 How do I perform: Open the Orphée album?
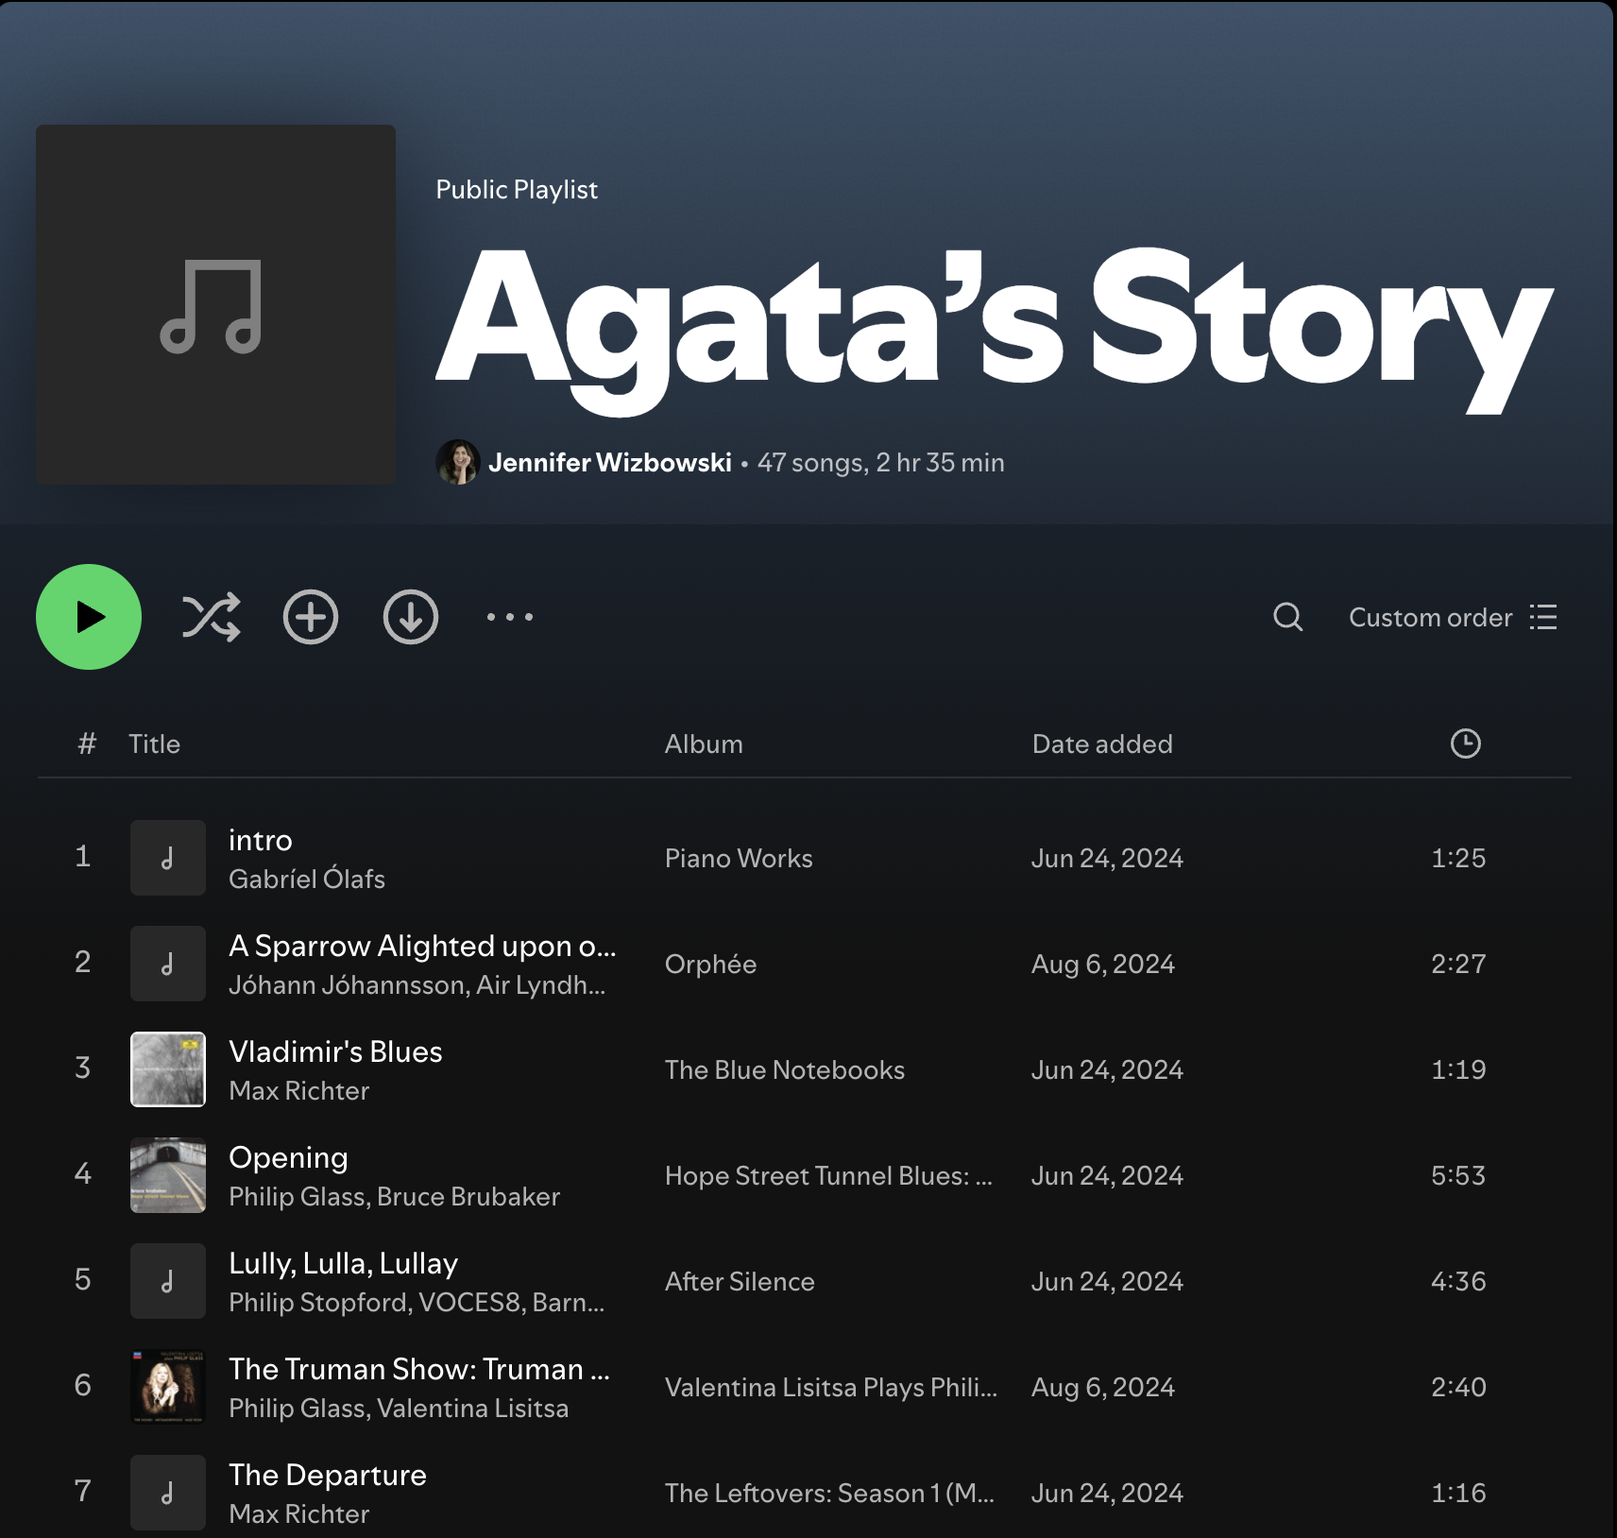710,964
